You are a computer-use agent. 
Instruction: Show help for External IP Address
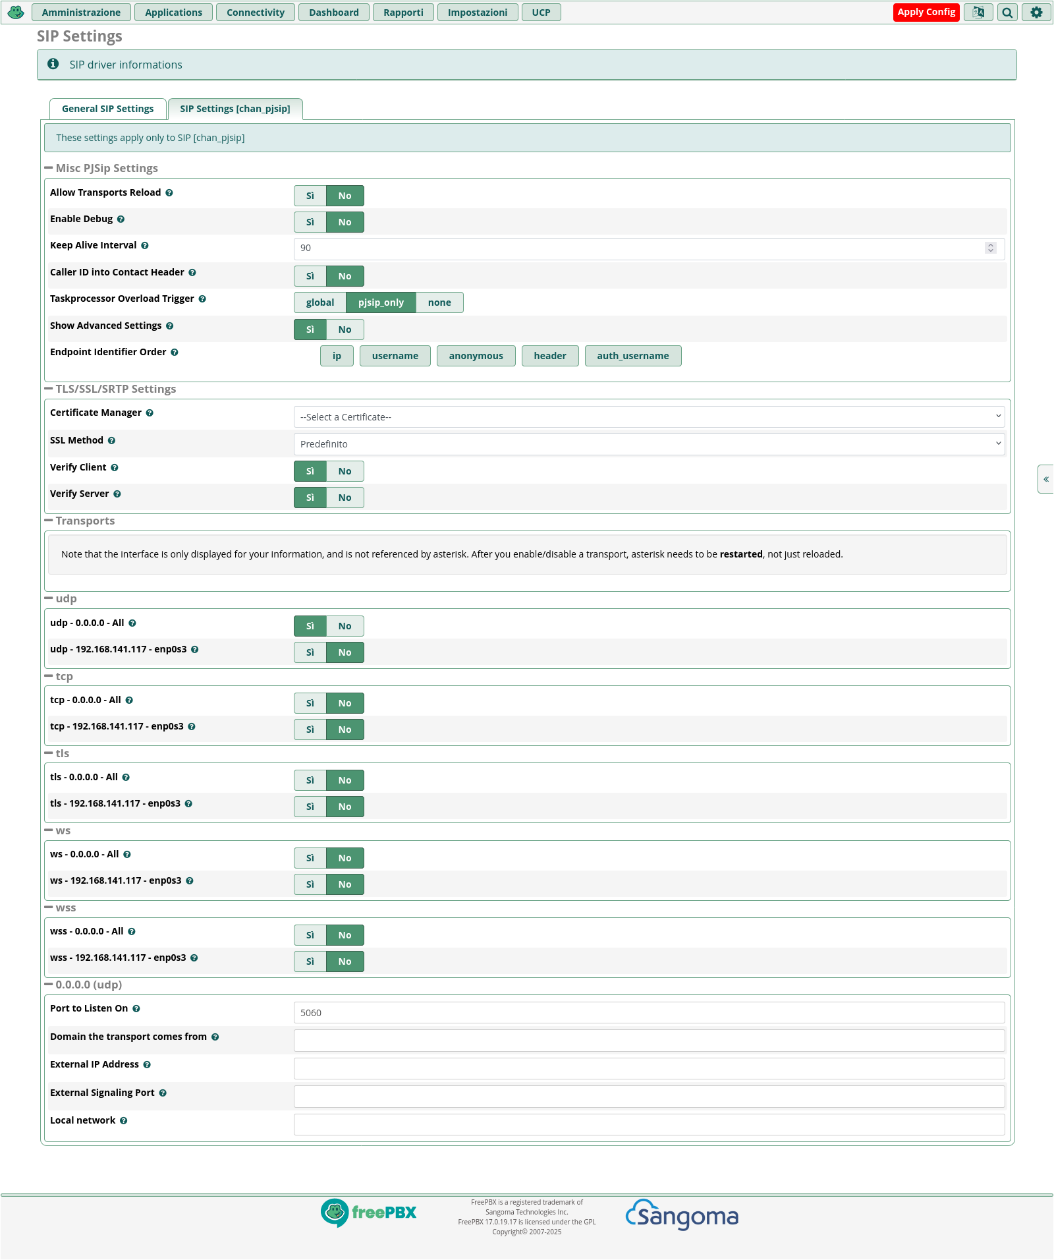pos(147,1065)
